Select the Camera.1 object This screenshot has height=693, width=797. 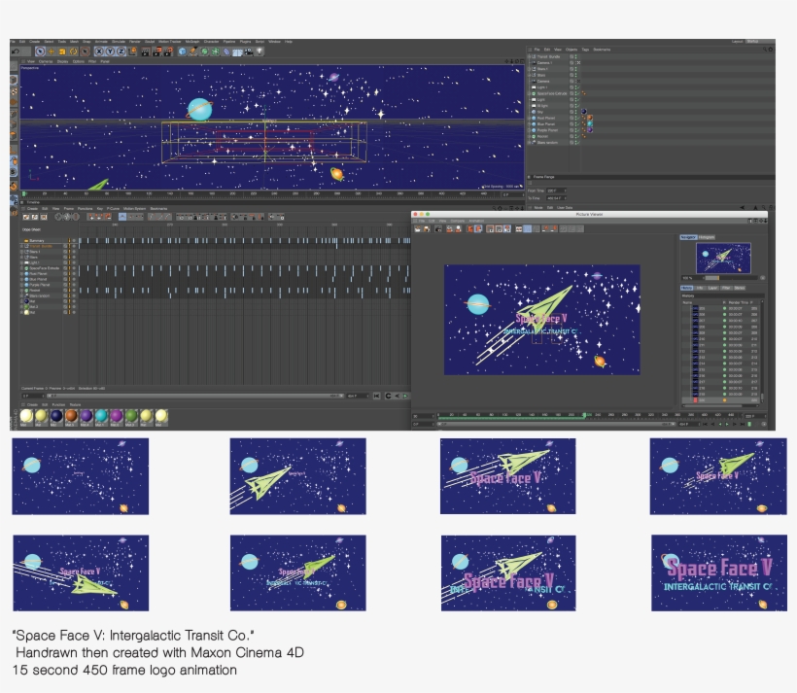(x=544, y=63)
